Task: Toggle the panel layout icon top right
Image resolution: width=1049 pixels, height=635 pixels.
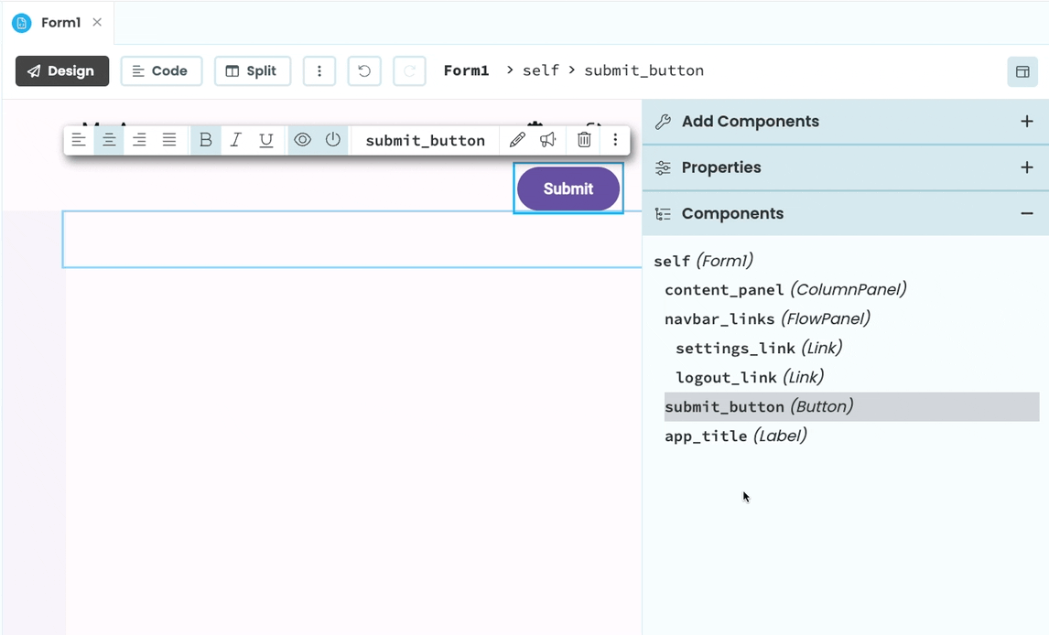Action: pyautogui.click(x=1022, y=71)
